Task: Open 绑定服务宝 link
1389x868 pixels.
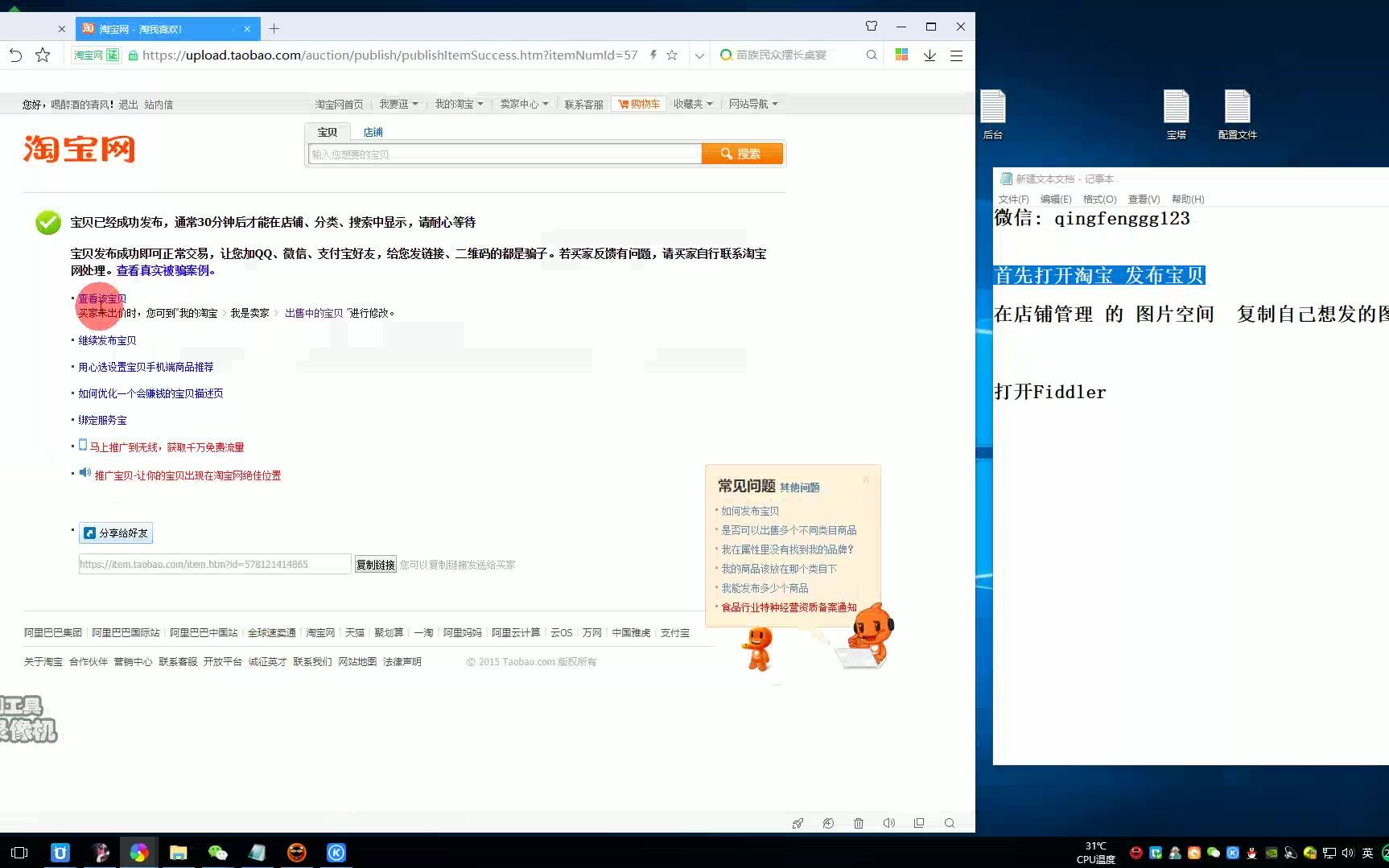Action: [102, 420]
